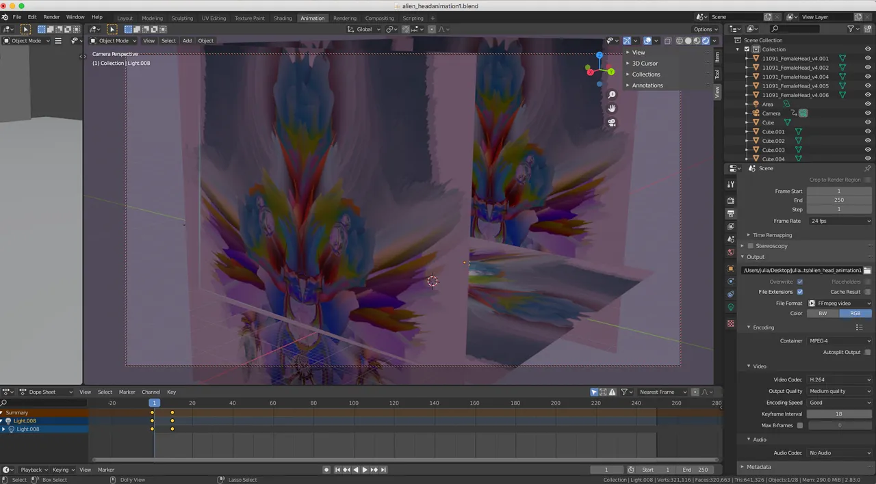The image size is (876, 484).
Task: Open the World properties tab icon
Action: (731, 252)
